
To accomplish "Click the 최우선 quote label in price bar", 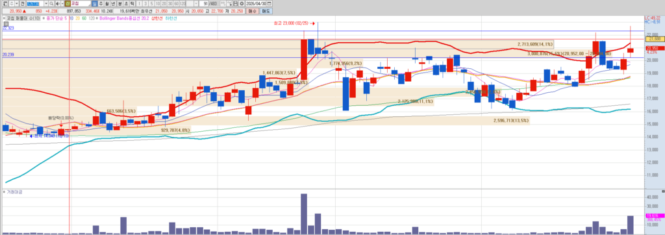I will (x=146, y=11).
